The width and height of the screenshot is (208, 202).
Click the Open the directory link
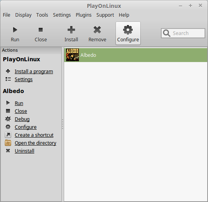[35, 143]
